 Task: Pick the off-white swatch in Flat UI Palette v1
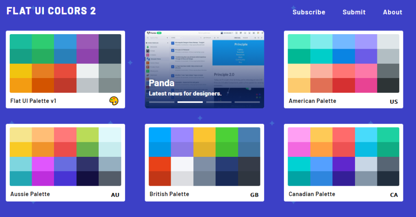coord(88,71)
